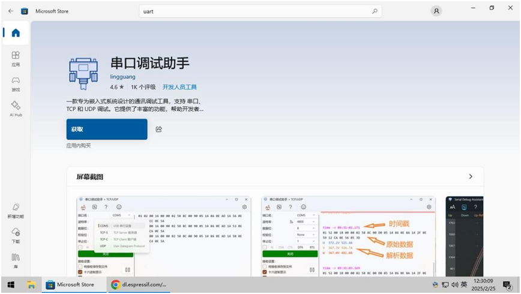Open the 开发人员工具 category link
The width and height of the screenshot is (521, 294).
click(179, 87)
